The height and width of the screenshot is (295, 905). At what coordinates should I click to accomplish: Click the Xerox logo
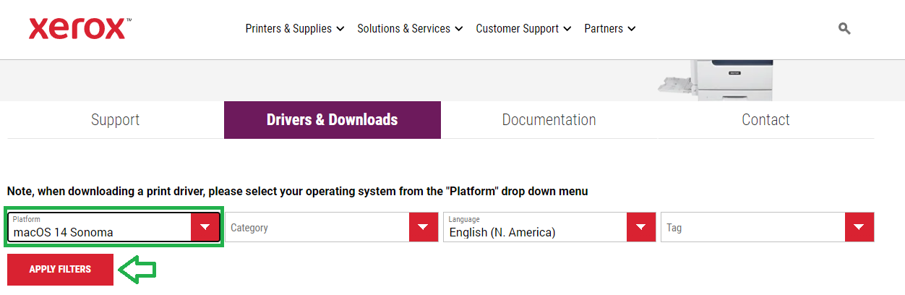(x=80, y=28)
